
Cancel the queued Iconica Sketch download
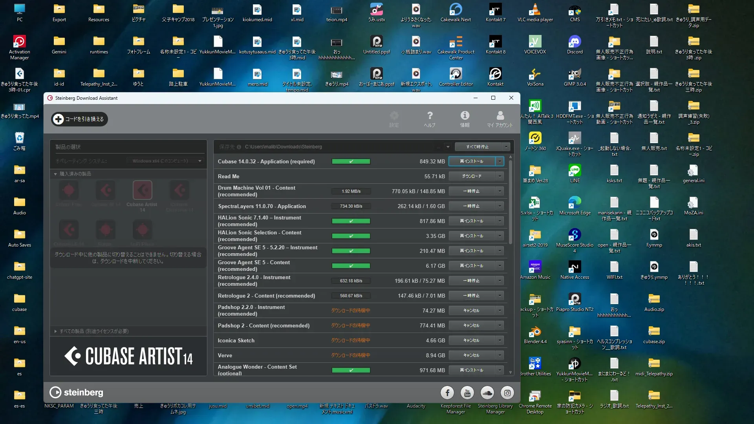472,340
